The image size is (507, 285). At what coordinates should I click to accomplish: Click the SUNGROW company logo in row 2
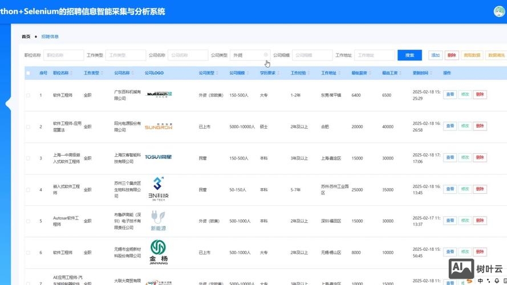(159, 127)
